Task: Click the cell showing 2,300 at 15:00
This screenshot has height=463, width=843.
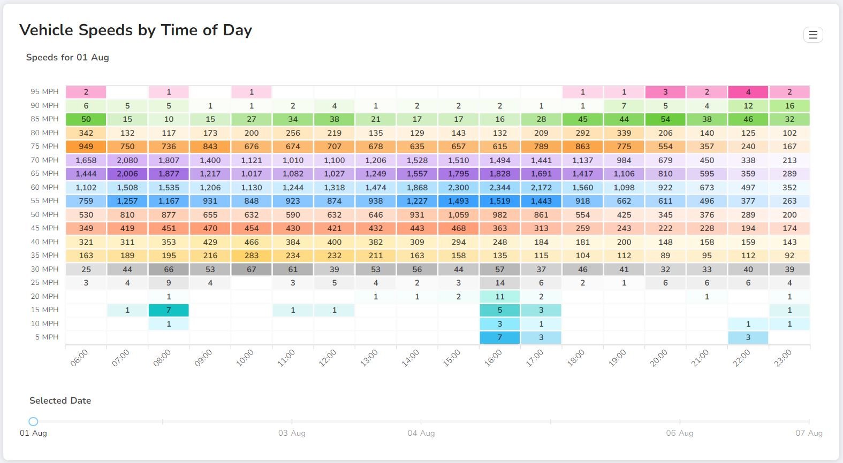Action: pos(458,187)
